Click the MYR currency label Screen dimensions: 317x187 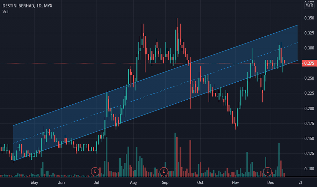tap(309, 5)
